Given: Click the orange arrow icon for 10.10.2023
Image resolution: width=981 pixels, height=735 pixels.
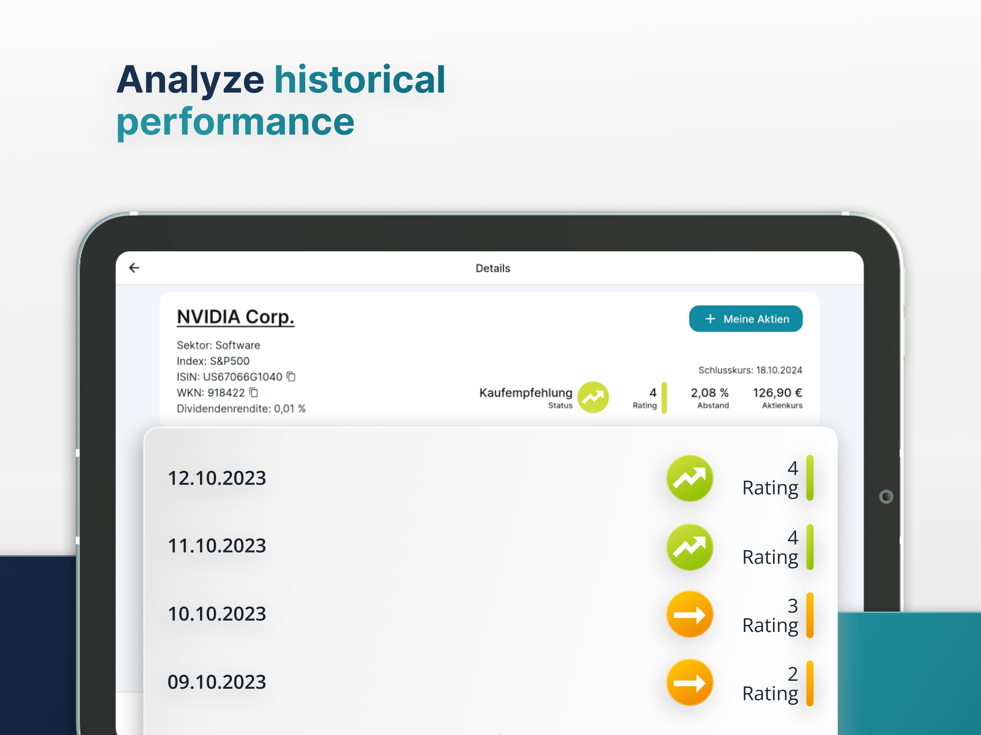Looking at the screenshot, I should point(690,614).
